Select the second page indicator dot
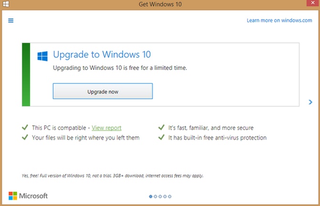Screen dimensions: 320x206 (x=156, y=196)
